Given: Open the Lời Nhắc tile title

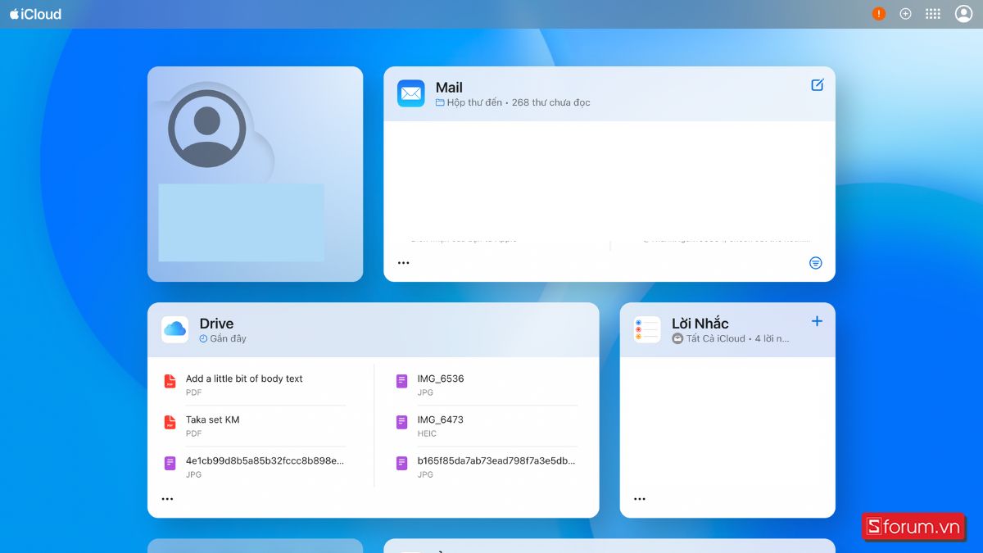Looking at the screenshot, I should [x=700, y=324].
